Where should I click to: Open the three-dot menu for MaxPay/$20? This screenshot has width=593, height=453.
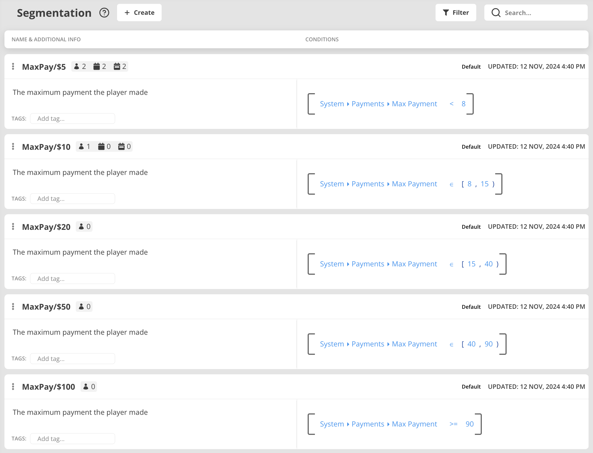(x=13, y=226)
